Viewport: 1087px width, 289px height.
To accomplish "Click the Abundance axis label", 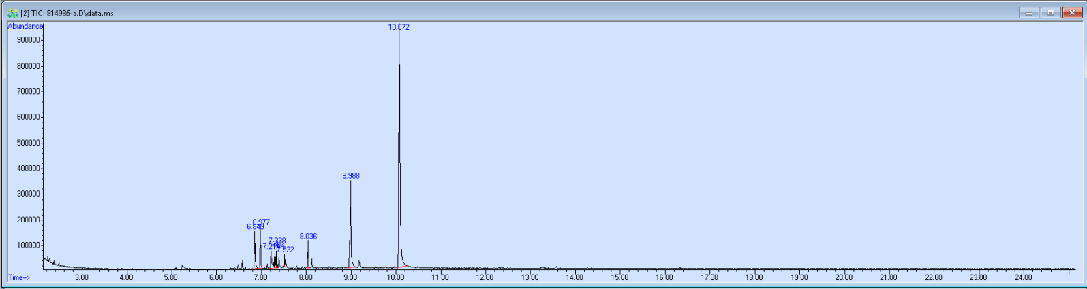I will (x=25, y=26).
